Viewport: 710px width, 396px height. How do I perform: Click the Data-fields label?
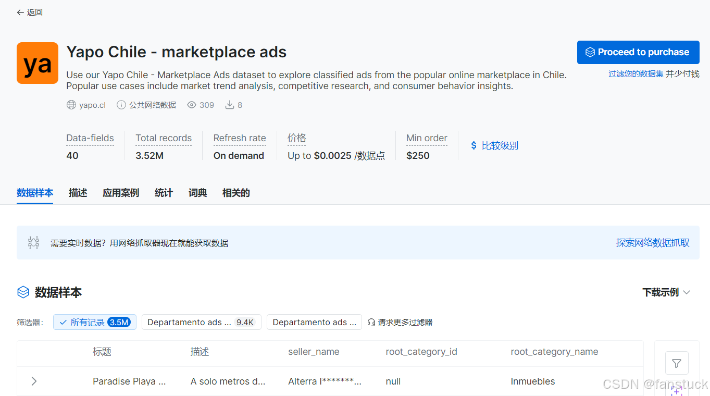pos(90,138)
